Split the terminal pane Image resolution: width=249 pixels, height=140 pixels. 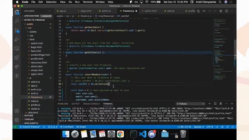(215, 103)
